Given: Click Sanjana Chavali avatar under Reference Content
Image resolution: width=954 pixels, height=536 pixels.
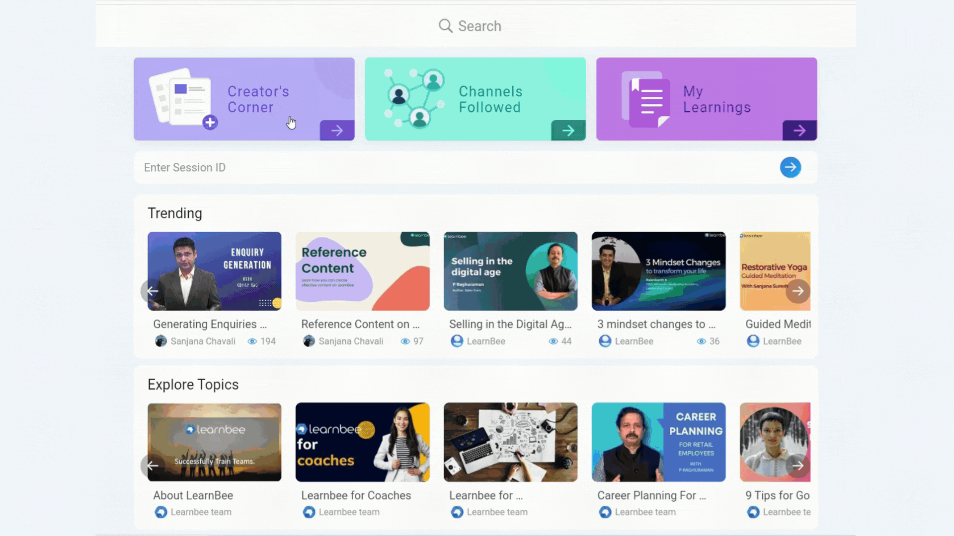Looking at the screenshot, I should [309, 341].
